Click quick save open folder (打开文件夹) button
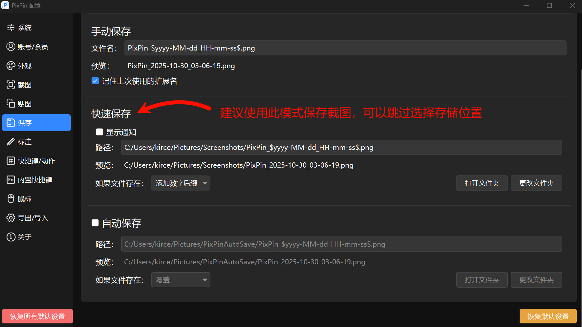The height and width of the screenshot is (327, 582). [x=482, y=183]
